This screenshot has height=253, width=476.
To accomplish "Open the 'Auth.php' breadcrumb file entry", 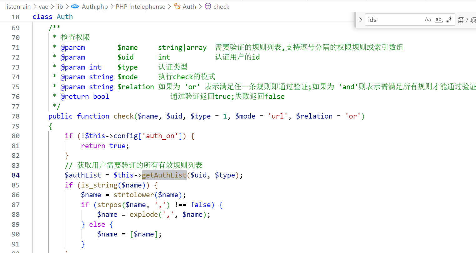I will pyautogui.click(x=95, y=7).
